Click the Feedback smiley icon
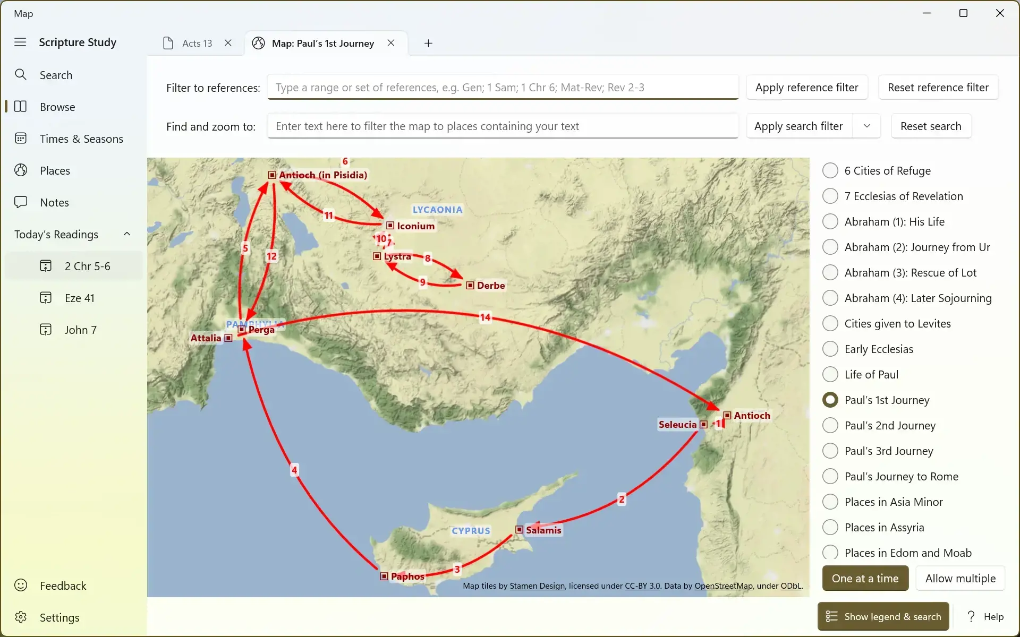Viewport: 1020px width, 637px height. point(20,585)
